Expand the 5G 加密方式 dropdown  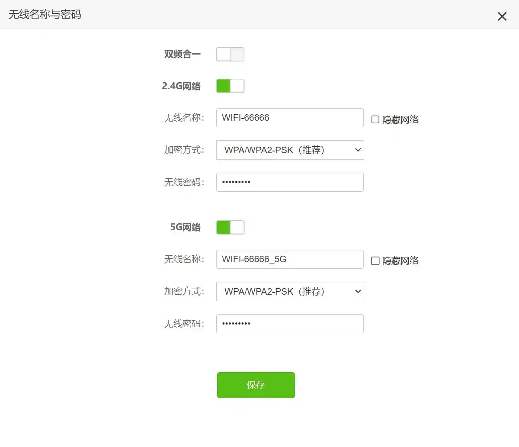(x=290, y=292)
